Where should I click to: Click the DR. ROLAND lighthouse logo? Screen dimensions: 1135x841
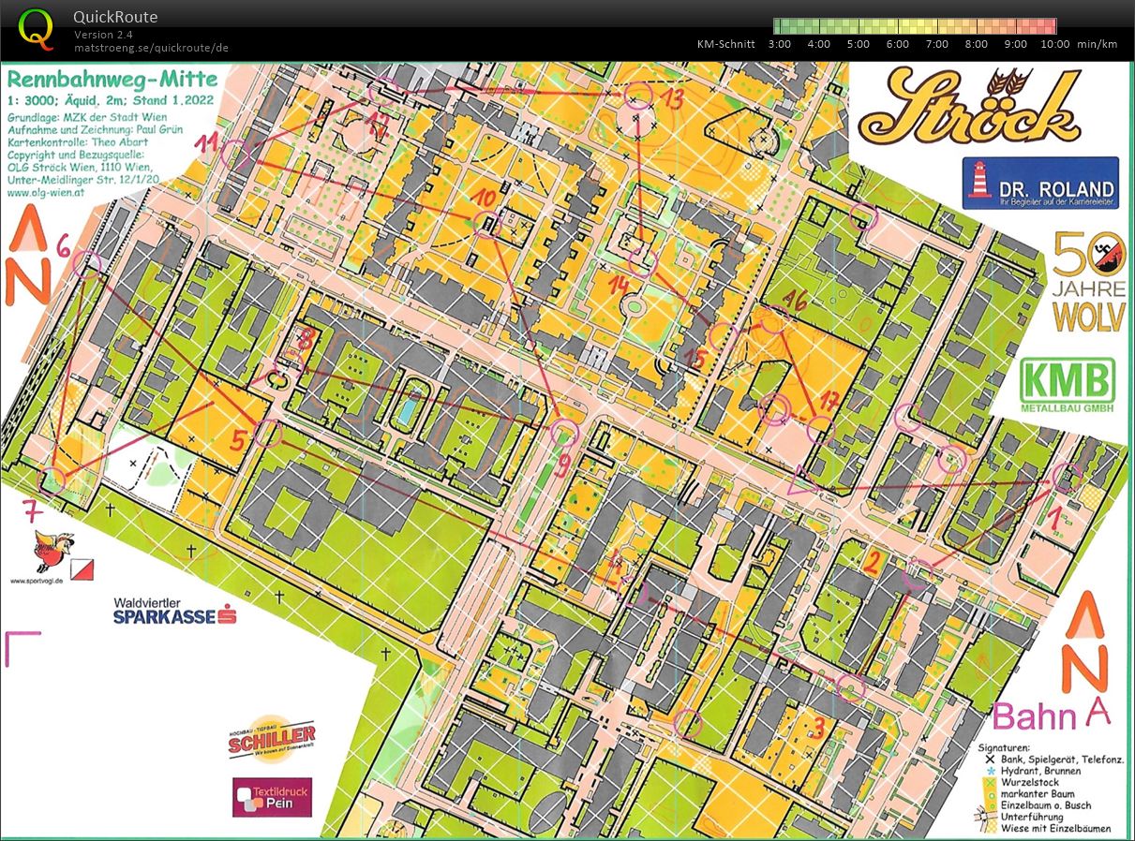[1039, 184]
